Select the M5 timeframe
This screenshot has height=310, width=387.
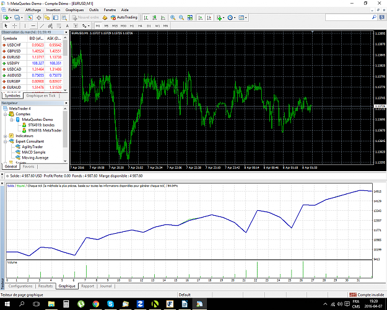tap(106, 25)
